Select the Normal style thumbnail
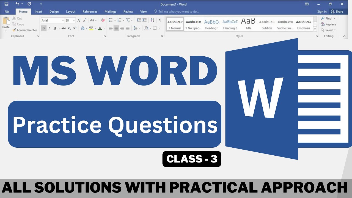This screenshot has width=352, height=198. pos(175,24)
